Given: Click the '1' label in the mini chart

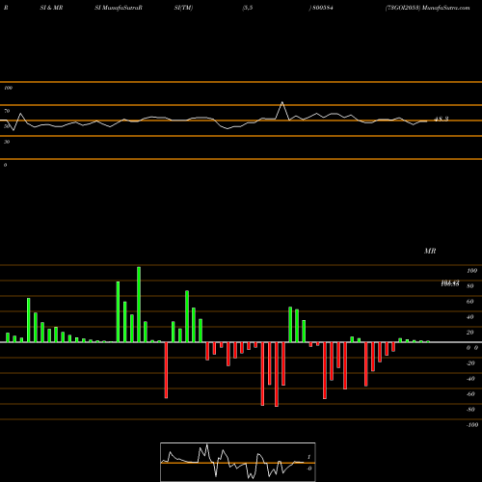Looking at the screenshot, I should [308, 457].
